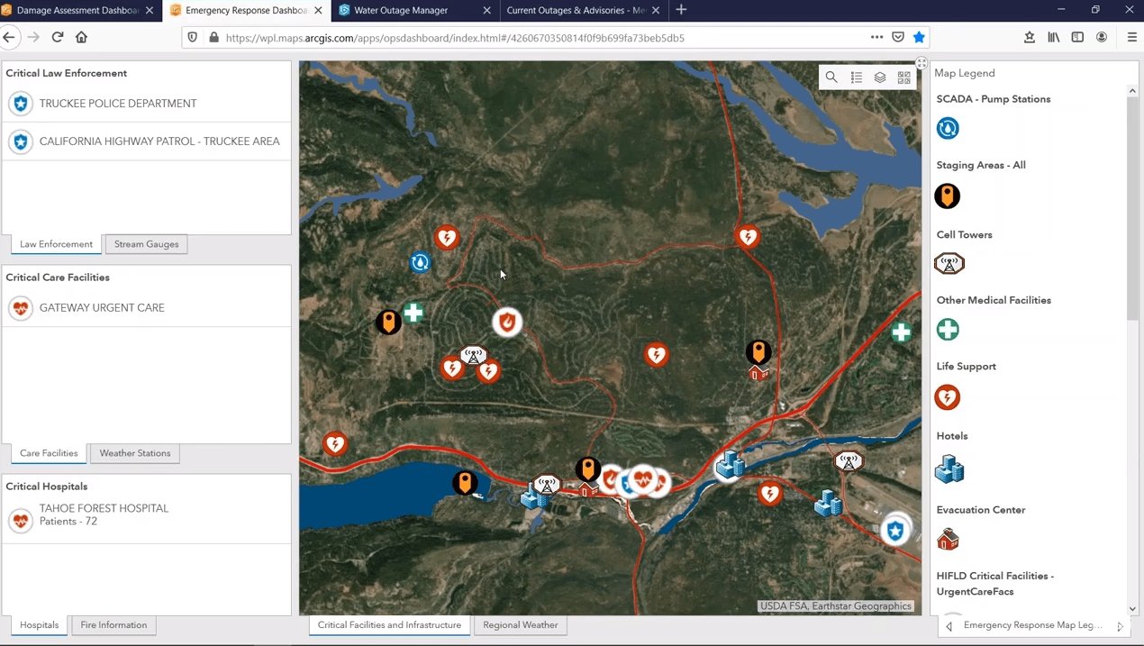Image resolution: width=1144 pixels, height=646 pixels.
Task: Click the Hotels legend symbol
Action: pyautogui.click(x=949, y=469)
